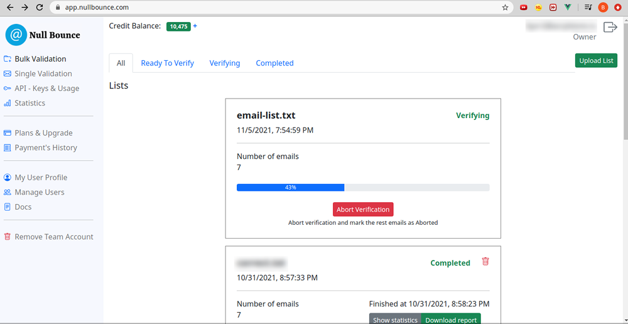Open My User Profile

(x=41, y=178)
